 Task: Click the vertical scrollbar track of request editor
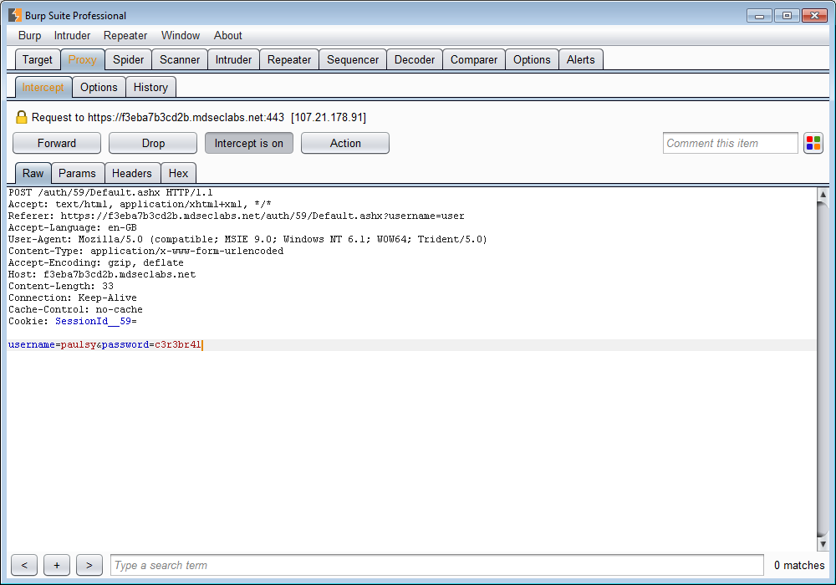823,368
